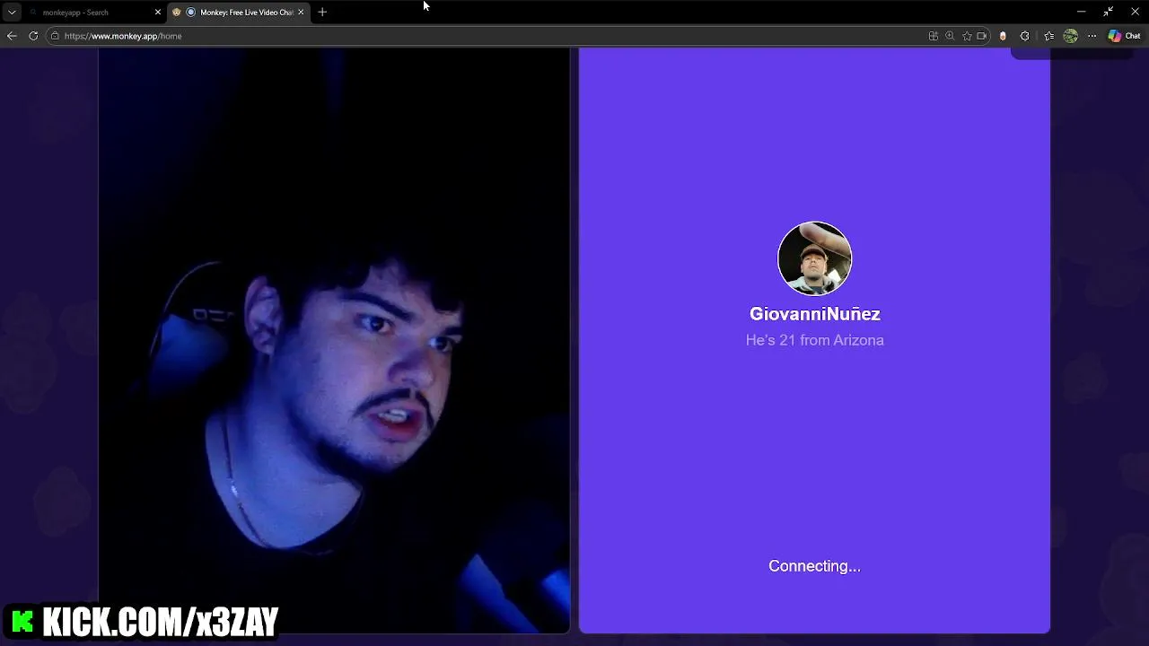Click GiovanniNuñez profile picture
Viewport: 1149px width, 646px height.
pos(814,258)
